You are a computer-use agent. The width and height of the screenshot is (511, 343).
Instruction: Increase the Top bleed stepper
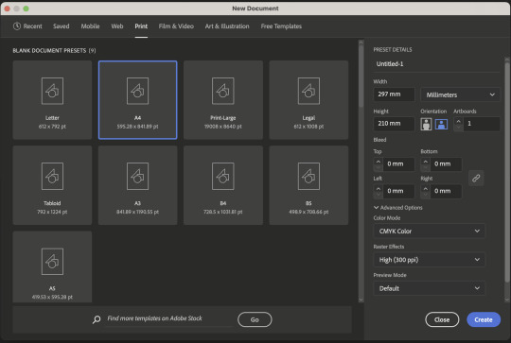[378, 161]
